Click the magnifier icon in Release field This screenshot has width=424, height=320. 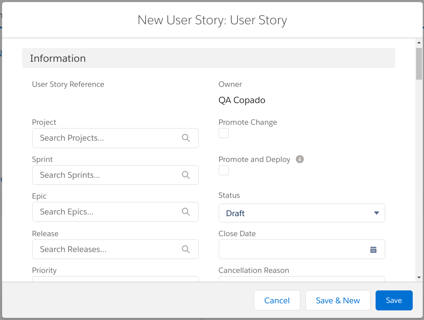pos(186,249)
